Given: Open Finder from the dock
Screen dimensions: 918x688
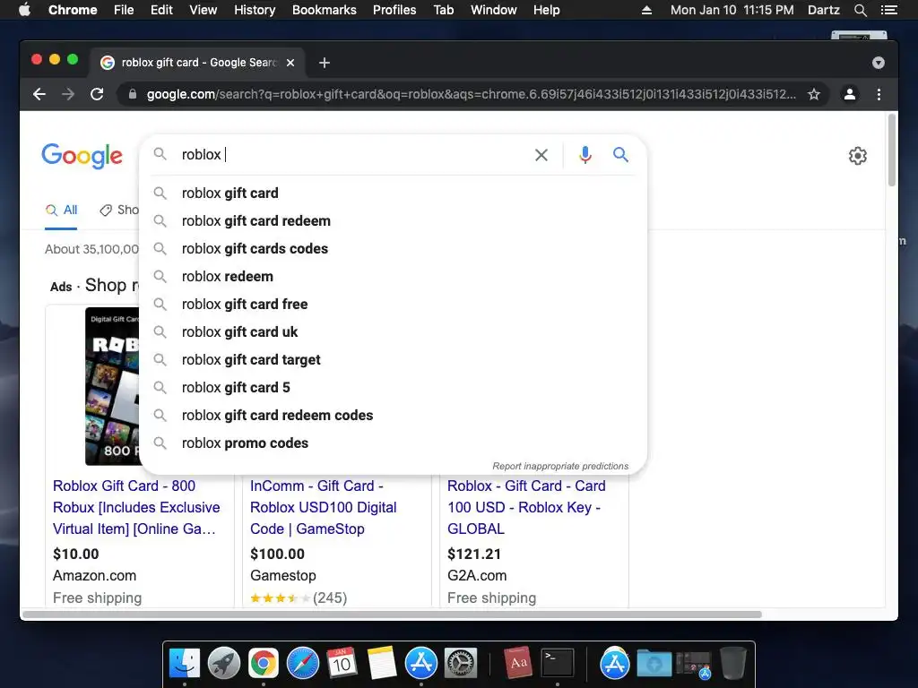Looking at the screenshot, I should point(185,663).
